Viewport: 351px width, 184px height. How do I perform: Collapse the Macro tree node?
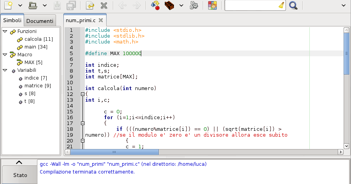click(x=5, y=54)
